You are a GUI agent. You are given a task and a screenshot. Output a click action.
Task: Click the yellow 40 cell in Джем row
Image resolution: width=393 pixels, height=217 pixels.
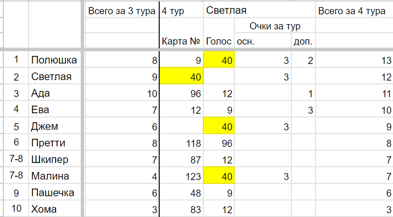219,126
